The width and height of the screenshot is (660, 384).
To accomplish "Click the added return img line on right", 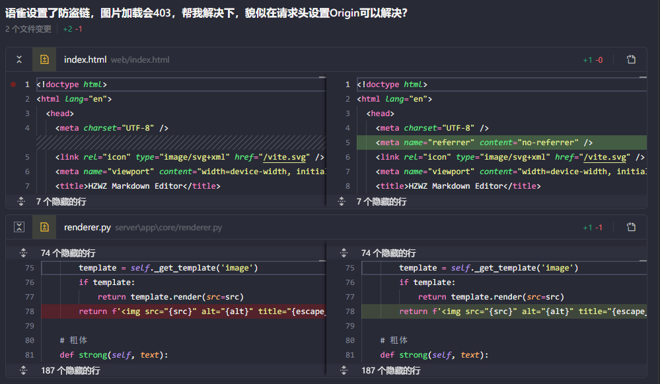I will point(504,311).
